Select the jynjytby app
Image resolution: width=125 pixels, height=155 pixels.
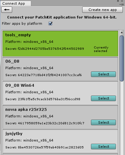(x=103, y=147)
